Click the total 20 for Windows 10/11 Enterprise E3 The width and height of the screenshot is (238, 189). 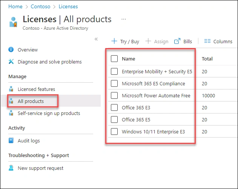(204, 132)
